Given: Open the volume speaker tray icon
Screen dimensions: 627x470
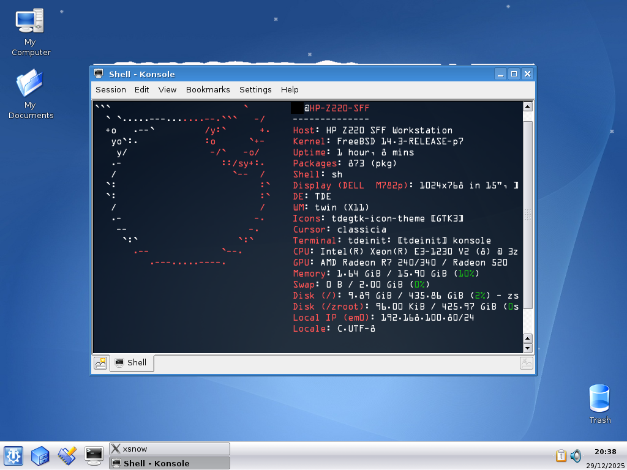Looking at the screenshot, I should (576, 456).
